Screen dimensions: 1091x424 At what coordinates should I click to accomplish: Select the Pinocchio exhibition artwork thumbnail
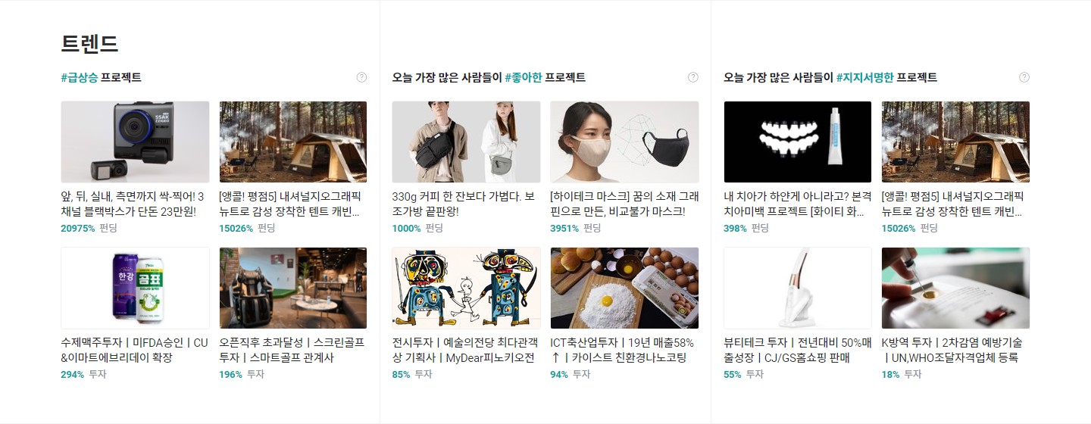466,288
